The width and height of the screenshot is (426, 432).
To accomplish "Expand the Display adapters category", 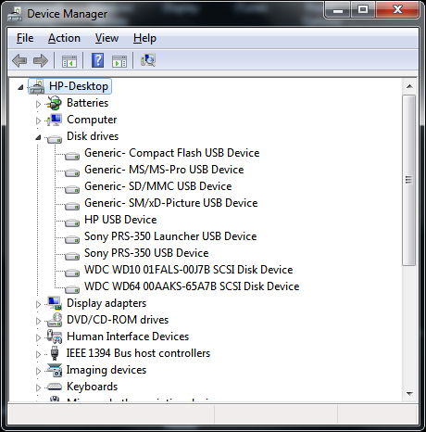I will [38, 304].
